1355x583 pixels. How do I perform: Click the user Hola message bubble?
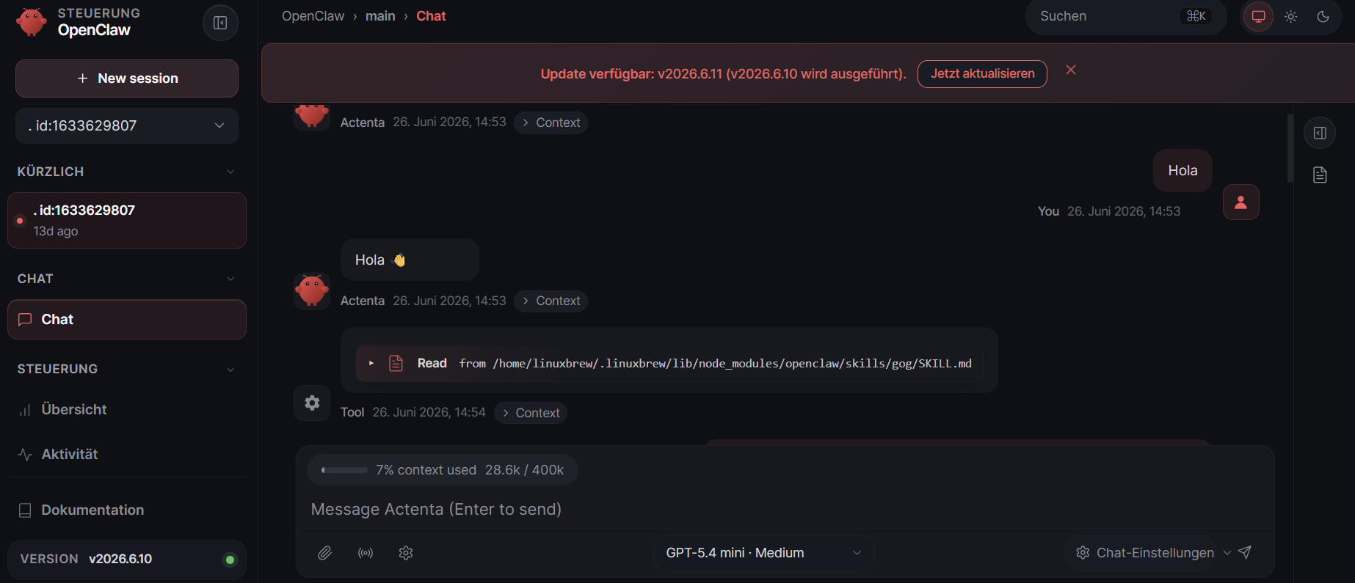coord(1183,171)
